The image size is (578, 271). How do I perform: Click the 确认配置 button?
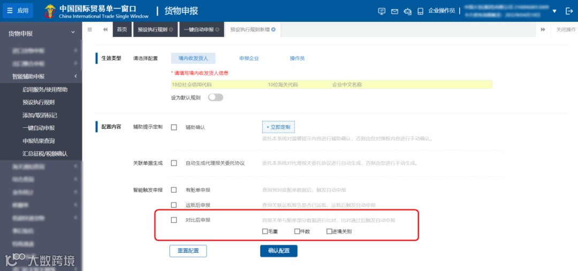(279, 251)
